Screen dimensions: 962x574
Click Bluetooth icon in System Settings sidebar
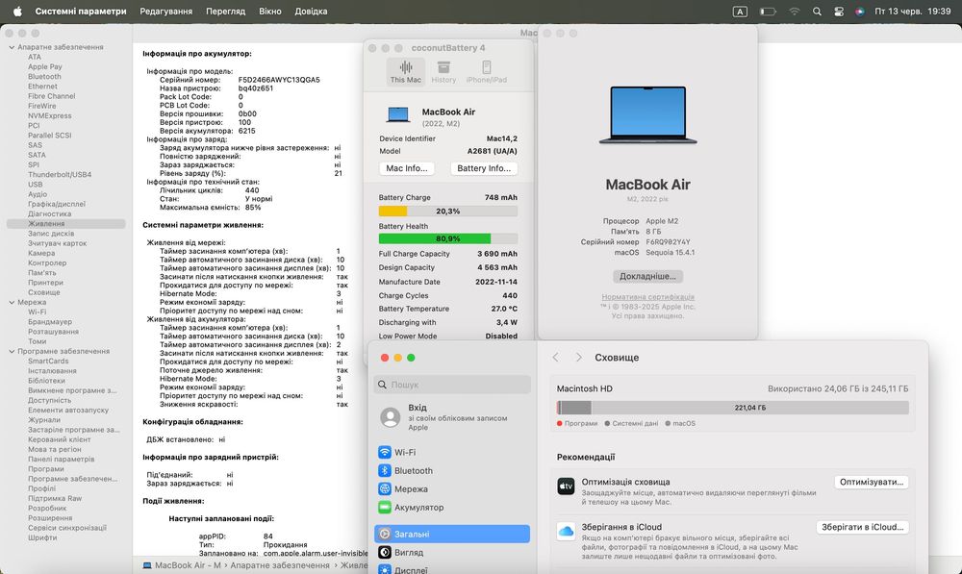click(385, 470)
